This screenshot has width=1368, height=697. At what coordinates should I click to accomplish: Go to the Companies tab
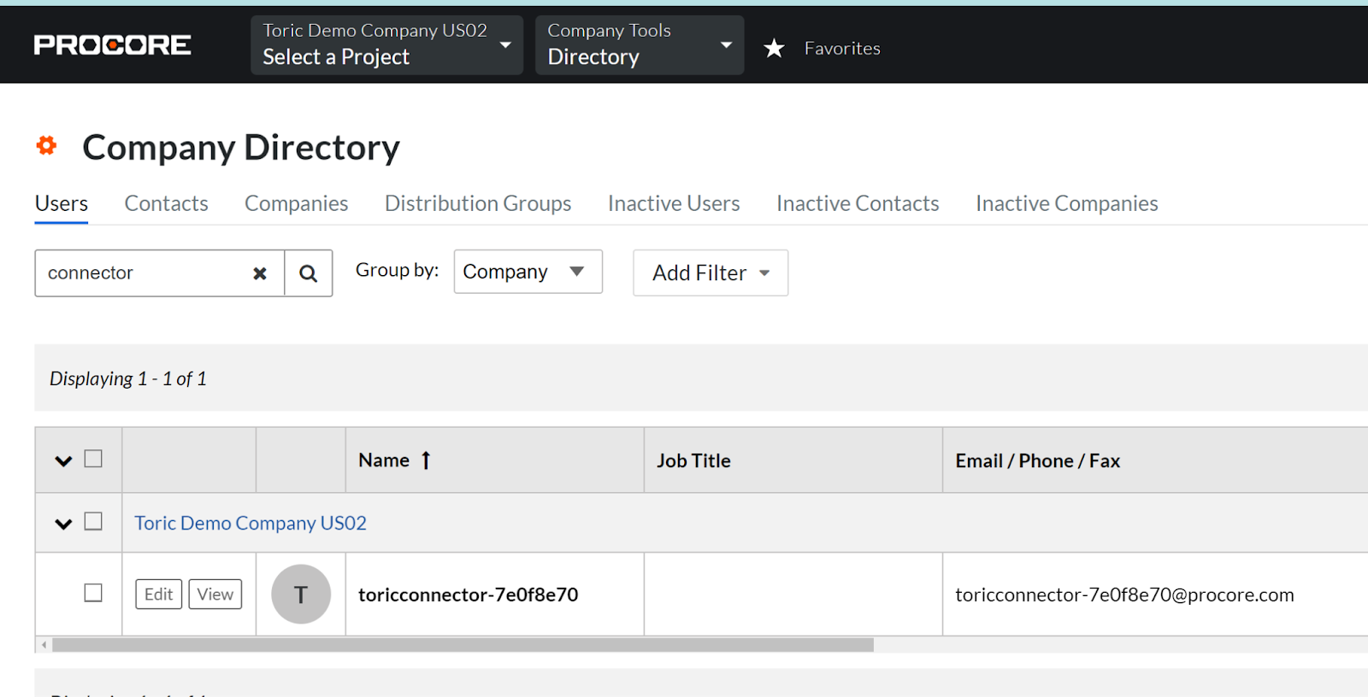click(x=297, y=203)
